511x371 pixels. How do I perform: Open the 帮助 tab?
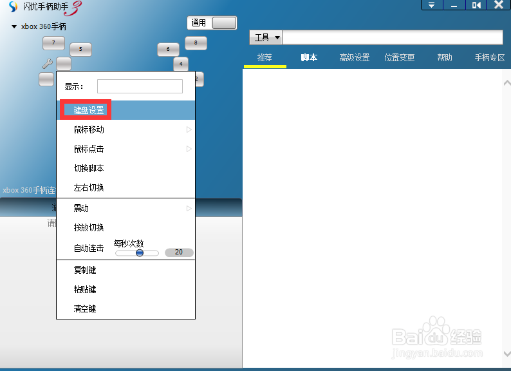coord(445,58)
